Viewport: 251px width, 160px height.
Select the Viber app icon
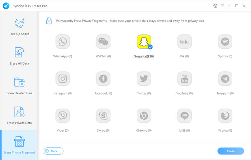63,116
